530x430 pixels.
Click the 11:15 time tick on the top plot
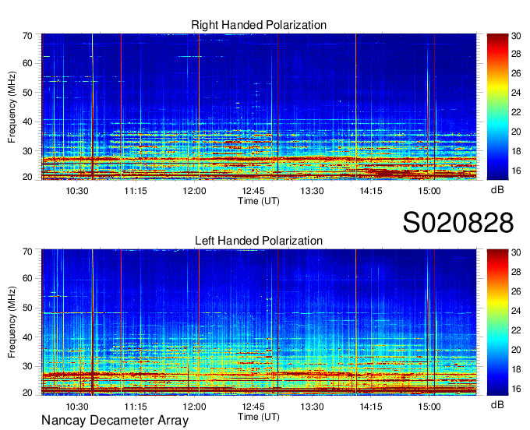[136, 191]
